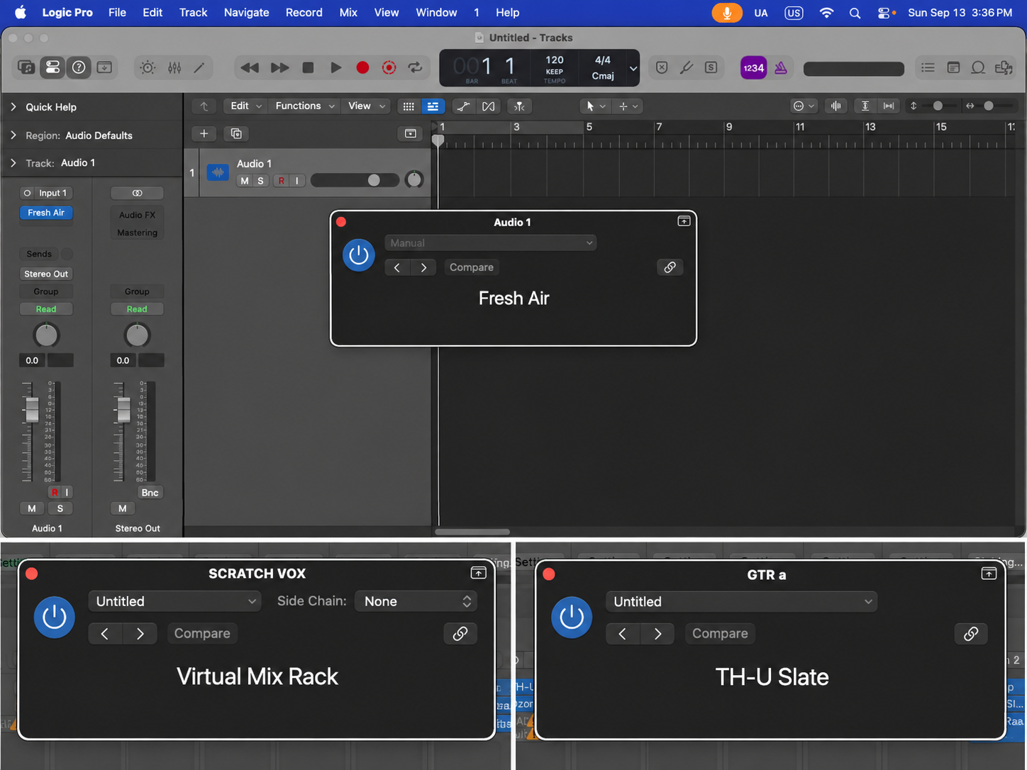Open the Navigate menu
This screenshot has width=1027, height=770.
pos(246,12)
